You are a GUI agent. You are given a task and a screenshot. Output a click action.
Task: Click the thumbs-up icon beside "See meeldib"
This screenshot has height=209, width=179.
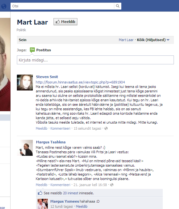40,193
